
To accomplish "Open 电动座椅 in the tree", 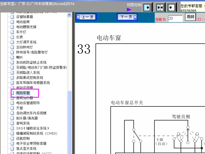I will tap(23, 22).
